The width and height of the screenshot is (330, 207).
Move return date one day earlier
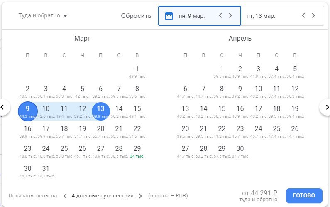303,16
